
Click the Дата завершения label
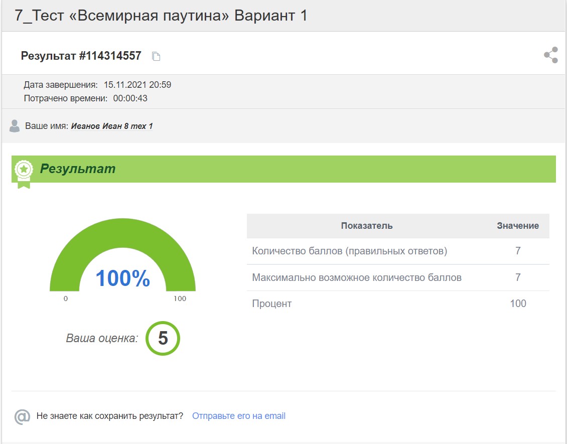tap(61, 85)
